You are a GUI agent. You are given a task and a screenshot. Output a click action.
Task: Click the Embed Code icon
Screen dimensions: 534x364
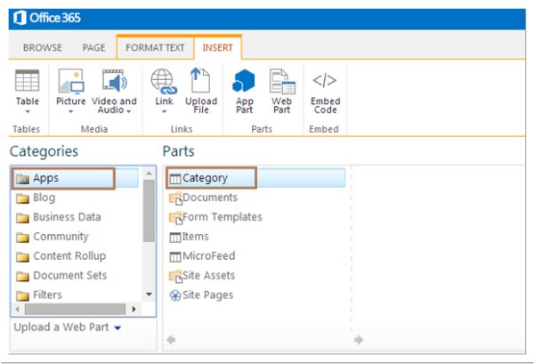(325, 82)
